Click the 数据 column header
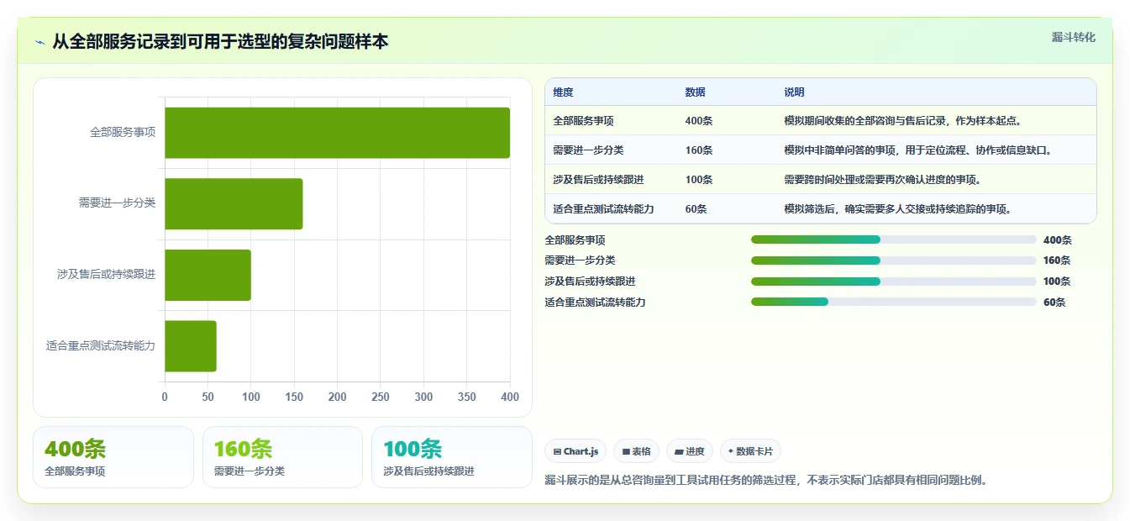Image resolution: width=1130 pixels, height=521 pixels. (695, 92)
